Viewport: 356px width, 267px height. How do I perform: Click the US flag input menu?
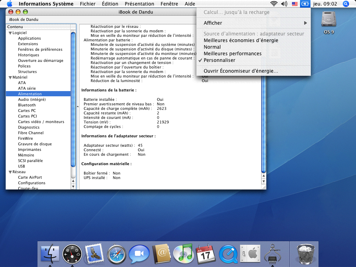coord(295,4)
